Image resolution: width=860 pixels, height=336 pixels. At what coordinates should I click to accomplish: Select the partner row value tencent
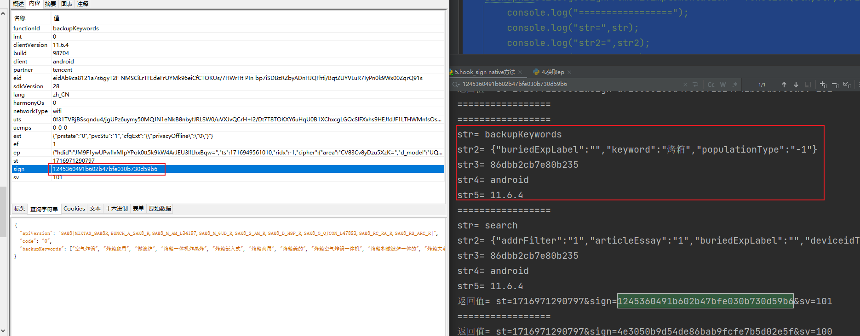click(63, 70)
